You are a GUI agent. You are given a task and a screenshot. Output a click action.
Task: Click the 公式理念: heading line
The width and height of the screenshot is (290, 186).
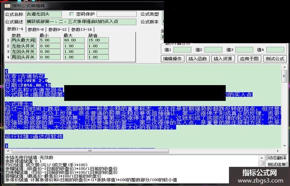coord(19,104)
